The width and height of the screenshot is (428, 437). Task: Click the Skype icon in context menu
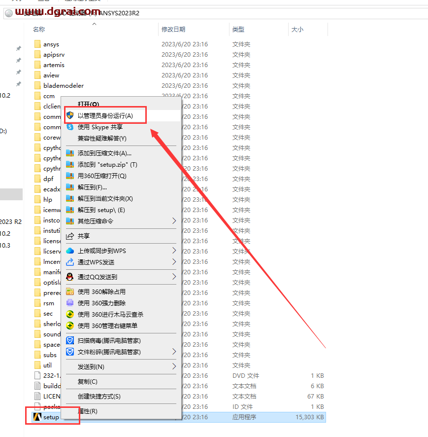click(70, 127)
